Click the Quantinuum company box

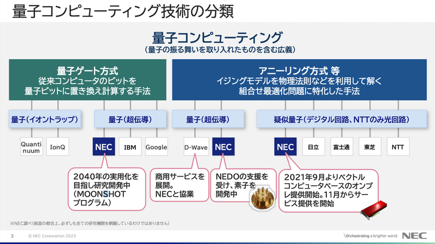tap(31, 147)
